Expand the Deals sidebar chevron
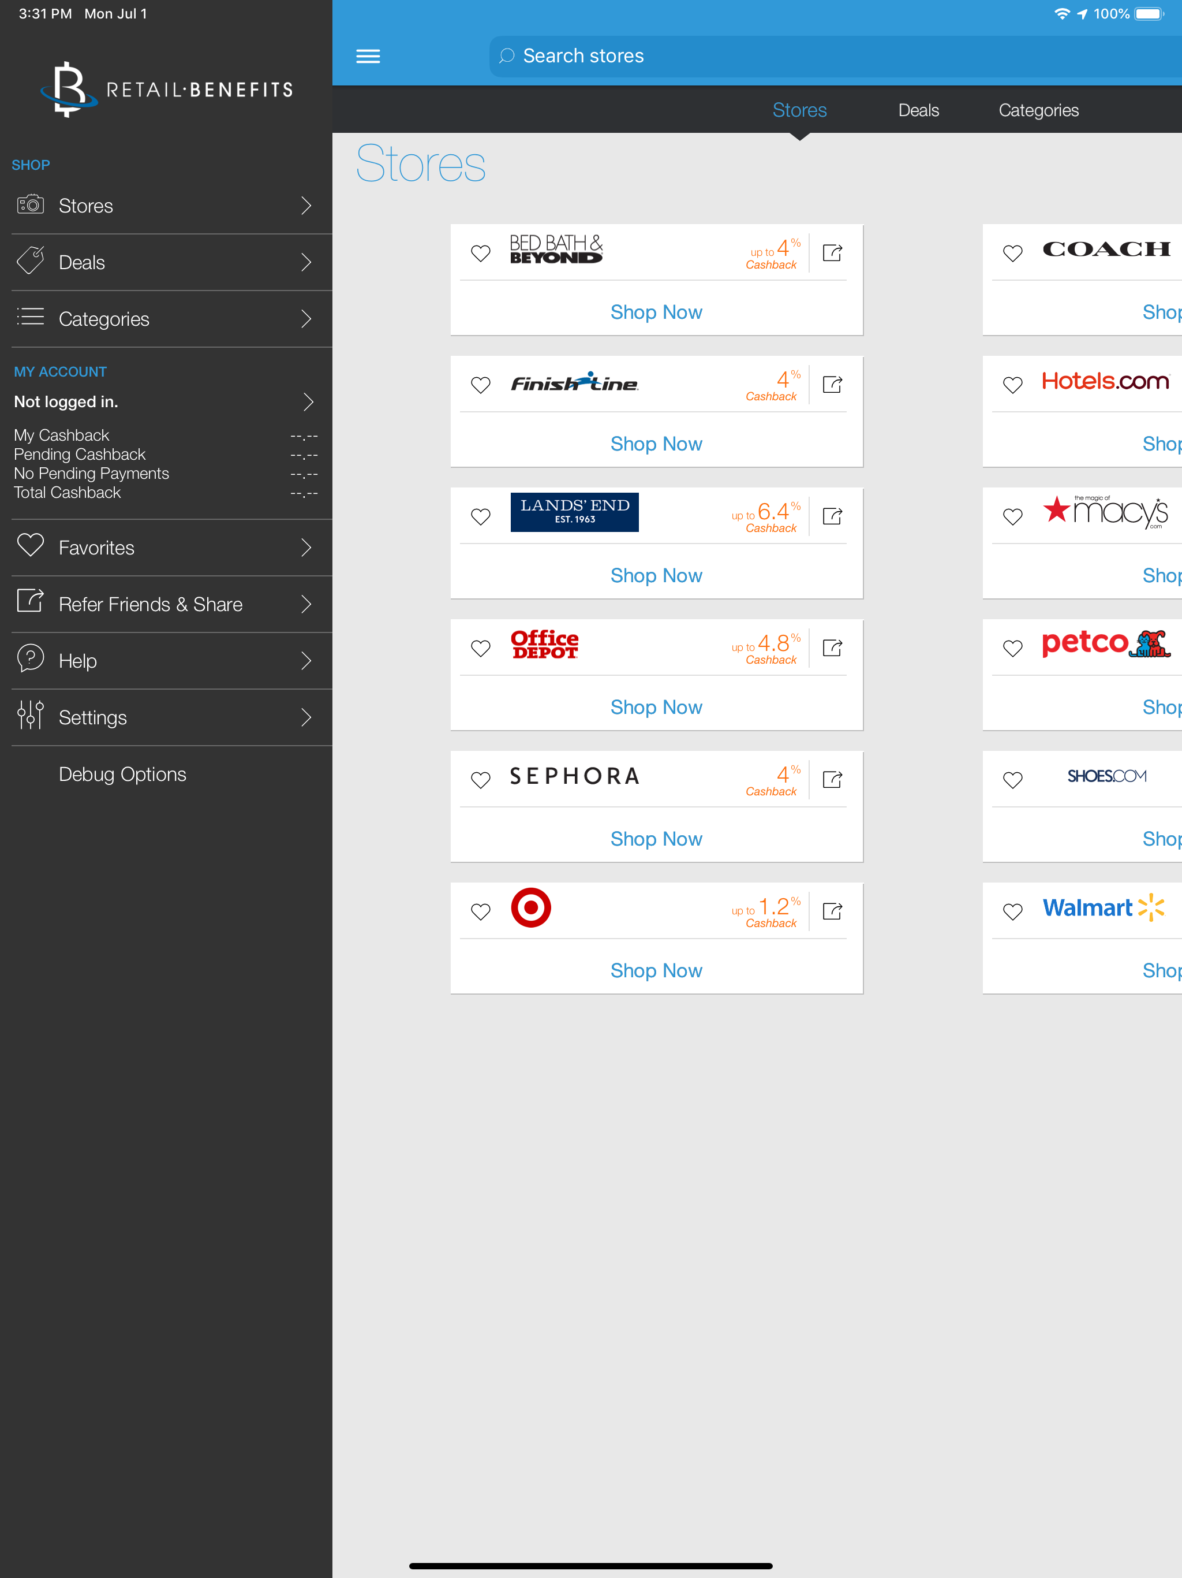This screenshot has height=1578, width=1182. tap(306, 262)
